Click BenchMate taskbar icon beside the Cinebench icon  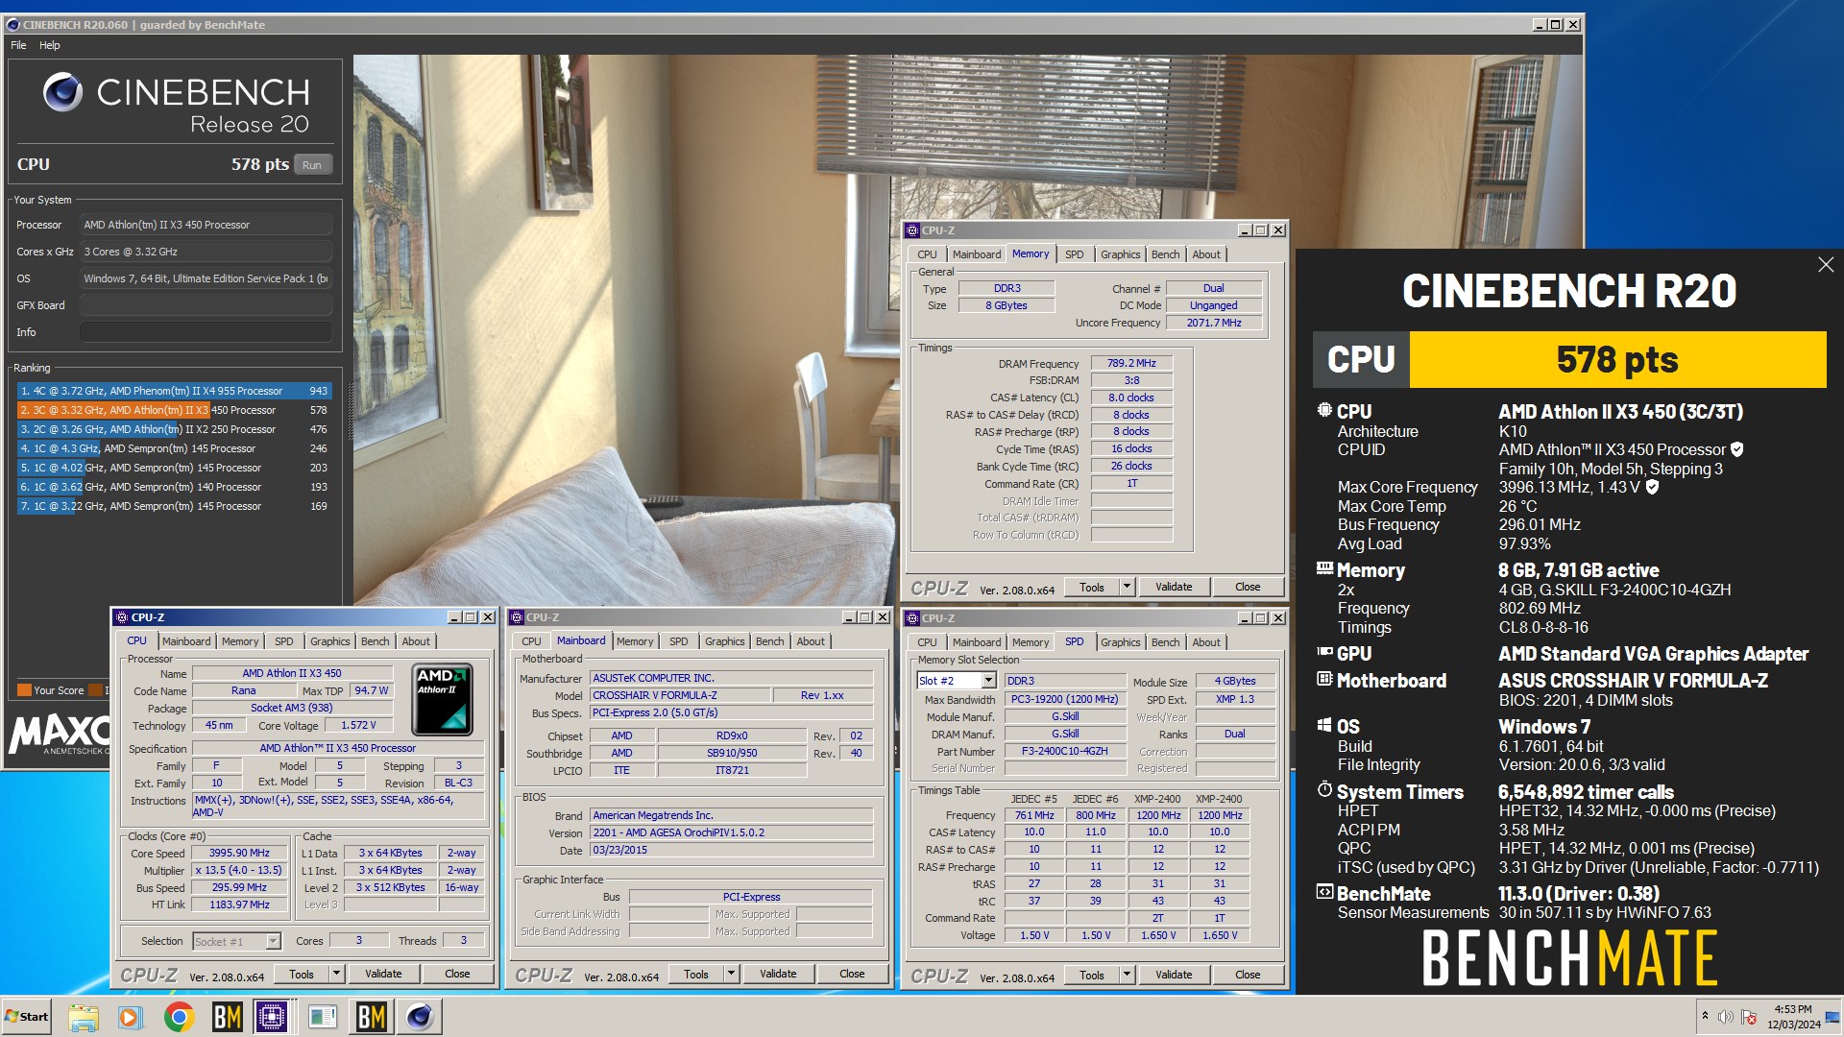pos(371,1017)
